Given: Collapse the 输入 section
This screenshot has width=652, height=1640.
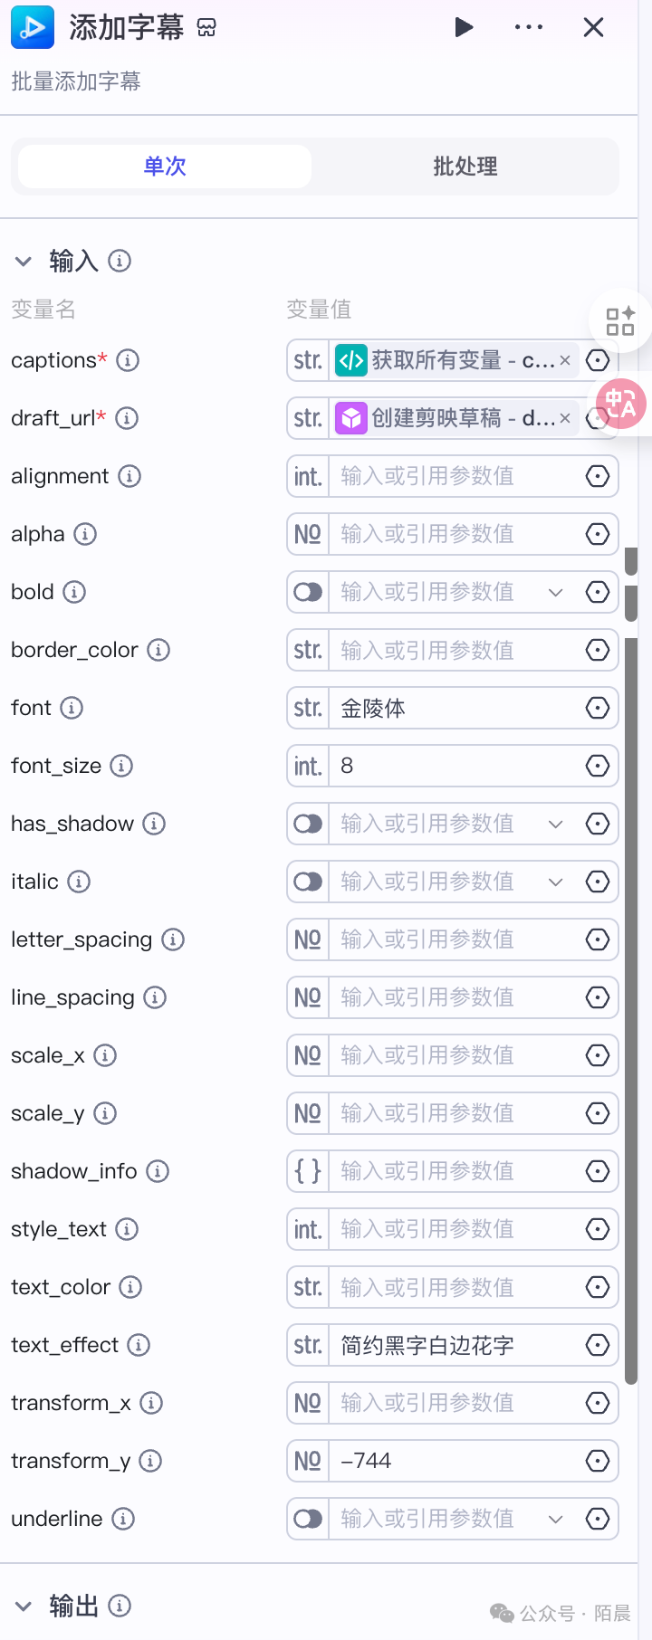Looking at the screenshot, I should tap(24, 262).
